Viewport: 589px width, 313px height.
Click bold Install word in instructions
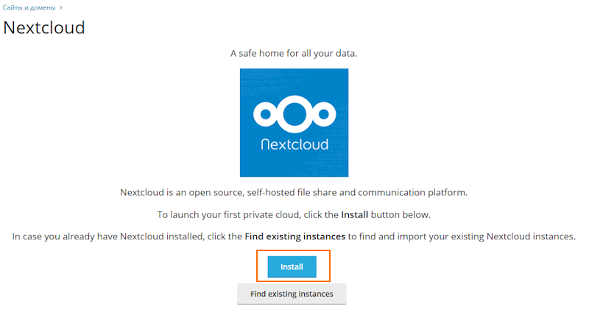point(355,214)
